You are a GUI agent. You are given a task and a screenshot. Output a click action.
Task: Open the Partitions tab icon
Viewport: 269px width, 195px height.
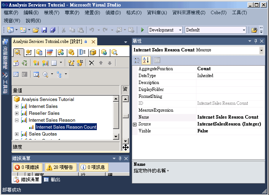pyautogui.click(x=71, y=52)
